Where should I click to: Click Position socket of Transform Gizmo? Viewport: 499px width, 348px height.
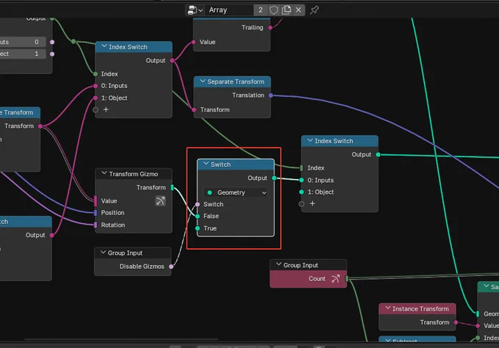tap(95, 213)
